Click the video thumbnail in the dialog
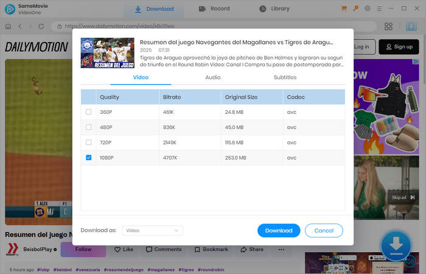 108,53
